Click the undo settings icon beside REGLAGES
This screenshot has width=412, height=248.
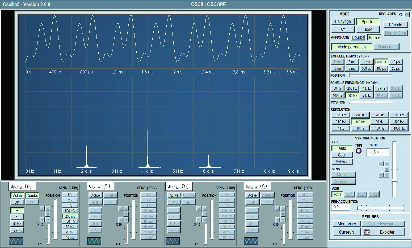tap(401, 15)
